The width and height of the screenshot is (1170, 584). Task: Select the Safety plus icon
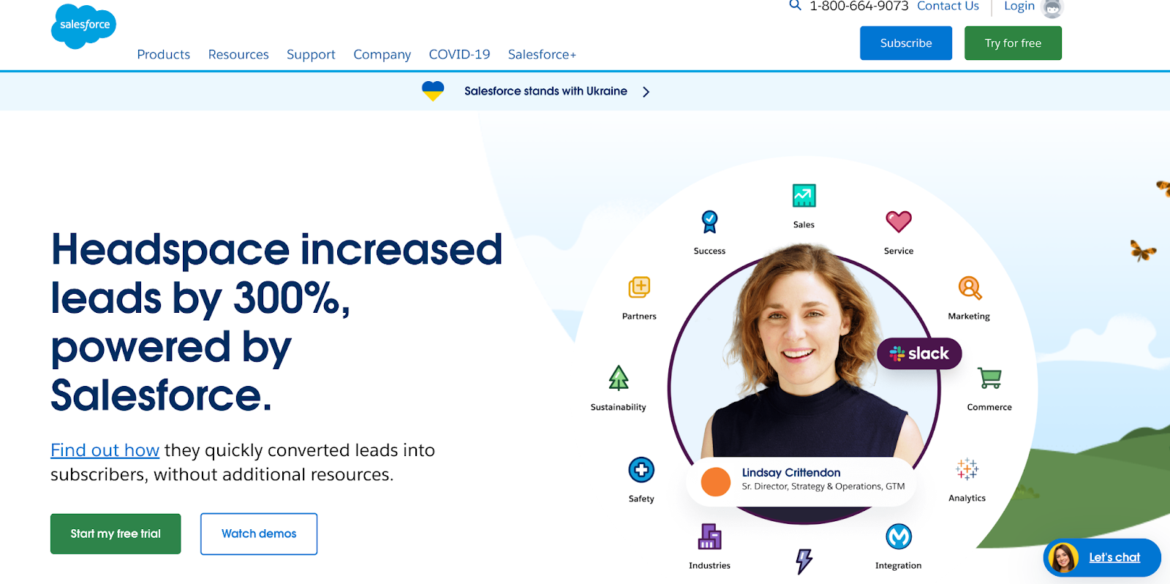(x=641, y=469)
